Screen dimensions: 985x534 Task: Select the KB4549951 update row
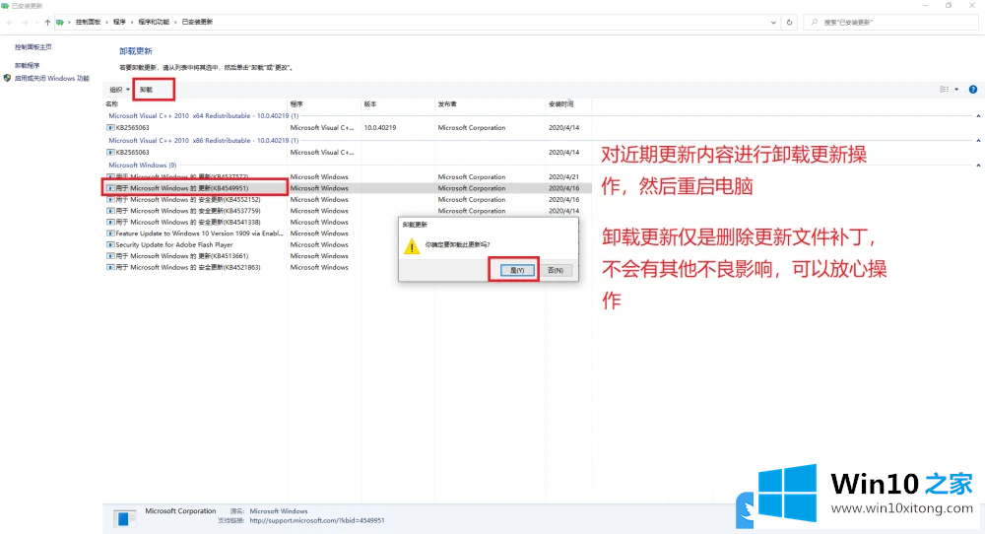coord(197,187)
